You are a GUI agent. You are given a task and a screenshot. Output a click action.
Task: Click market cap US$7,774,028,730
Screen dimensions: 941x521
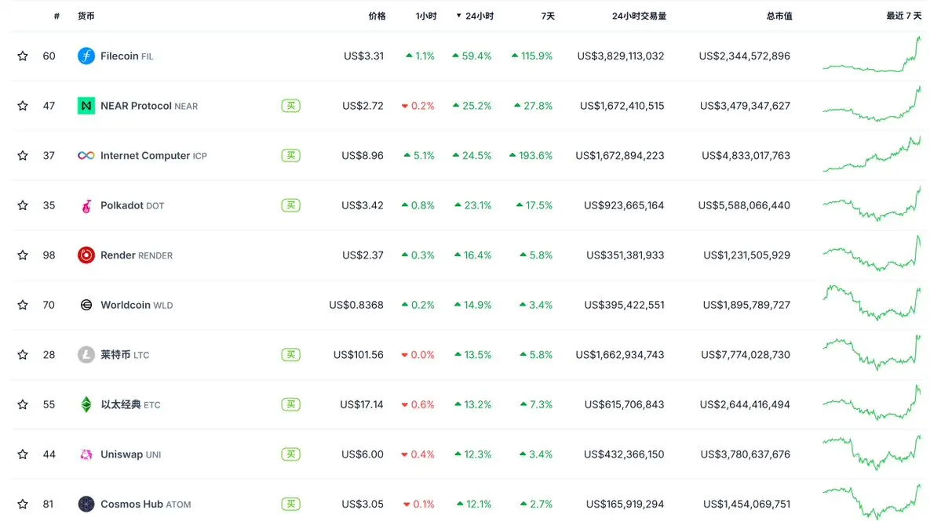click(746, 355)
